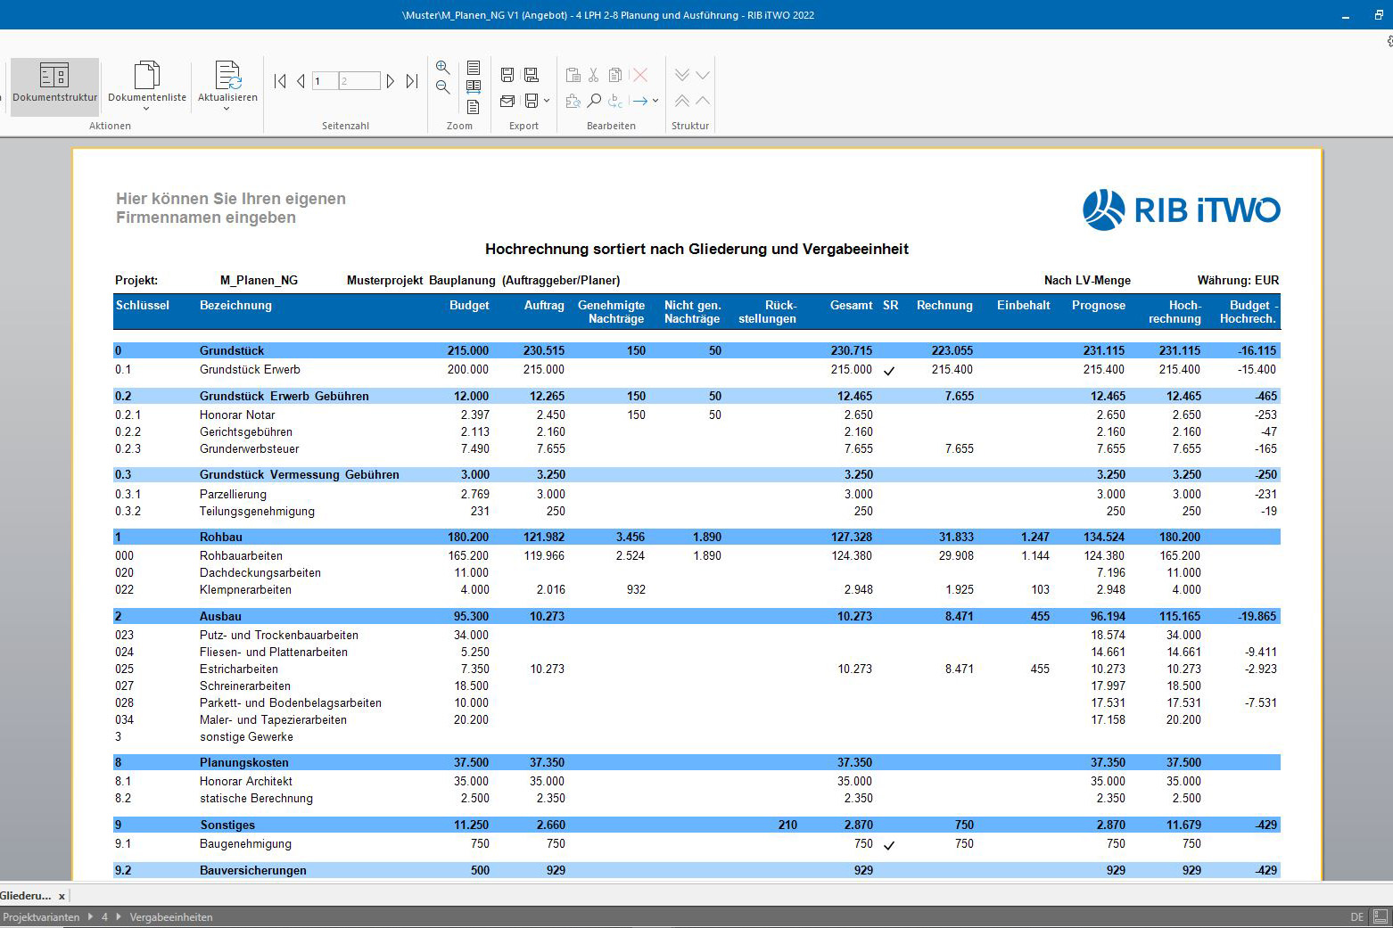The width and height of the screenshot is (1393, 928).
Task: Close the Gliederu... tab
Action: pos(62,896)
